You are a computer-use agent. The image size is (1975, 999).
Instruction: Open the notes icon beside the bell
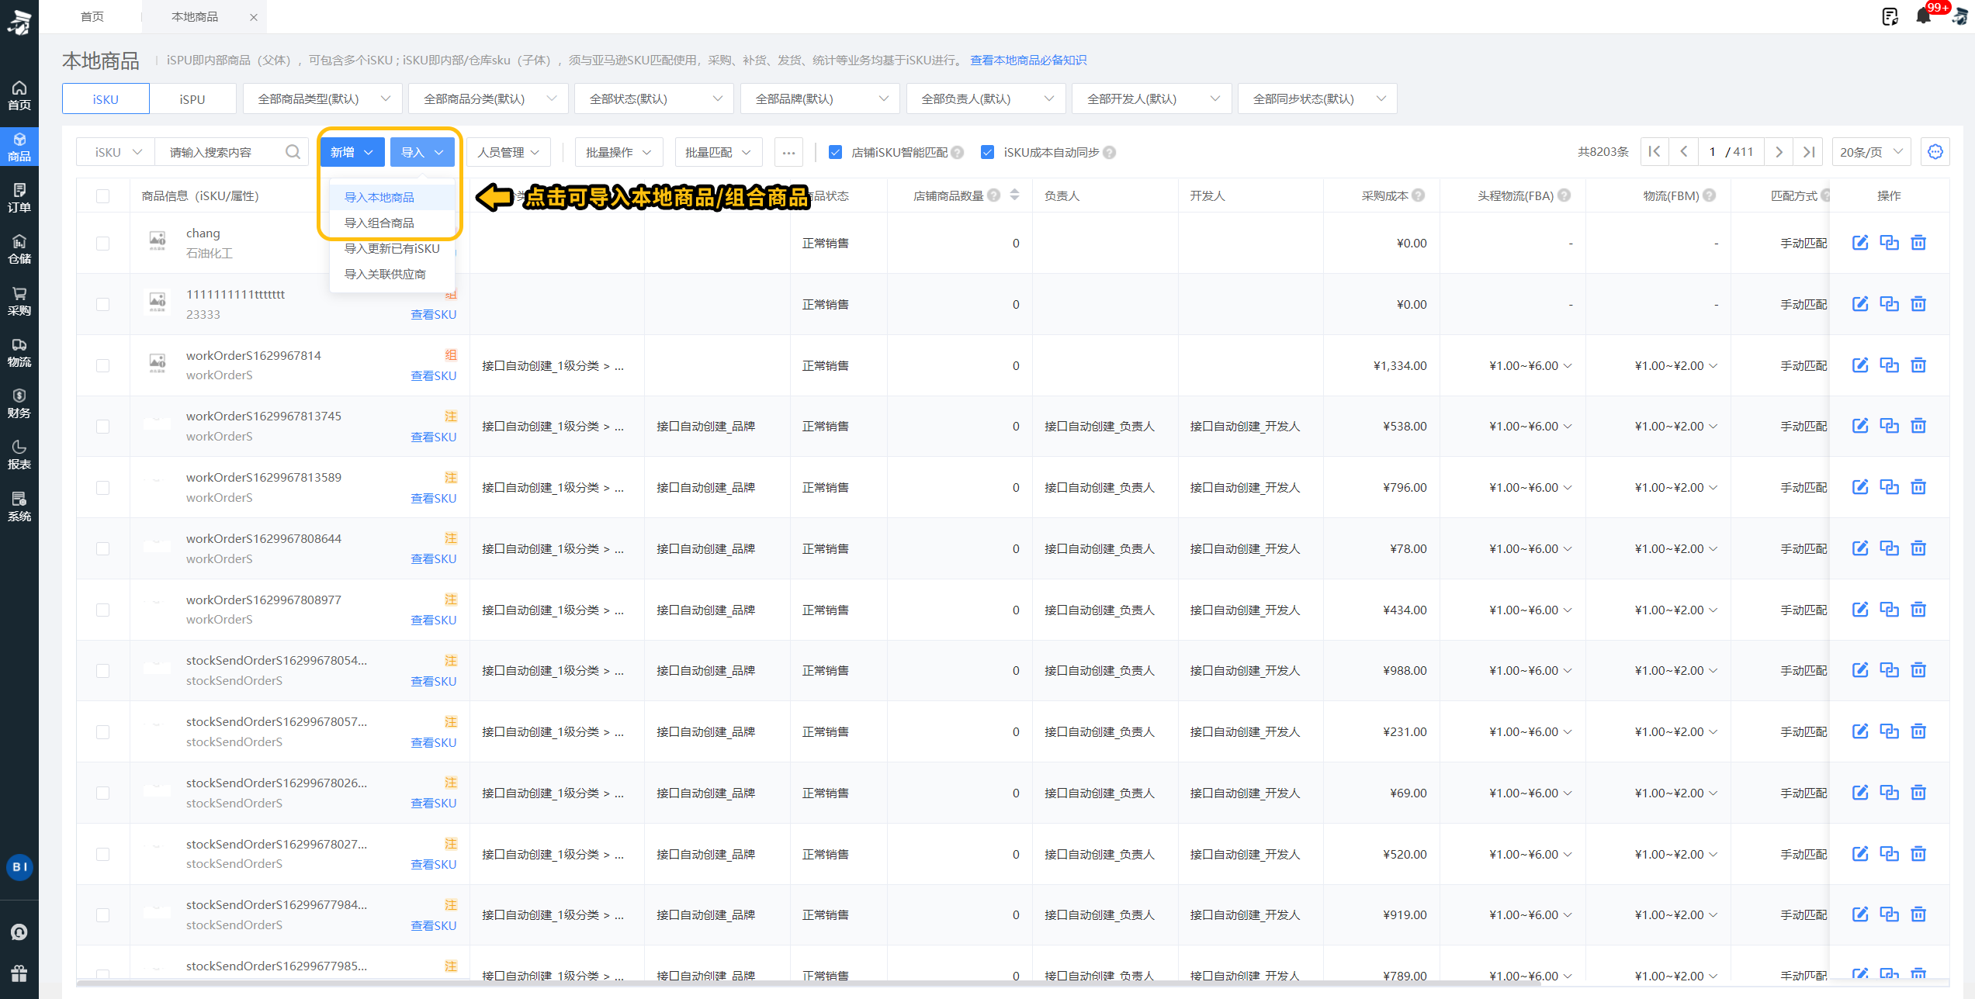click(x=1890, y=16)
